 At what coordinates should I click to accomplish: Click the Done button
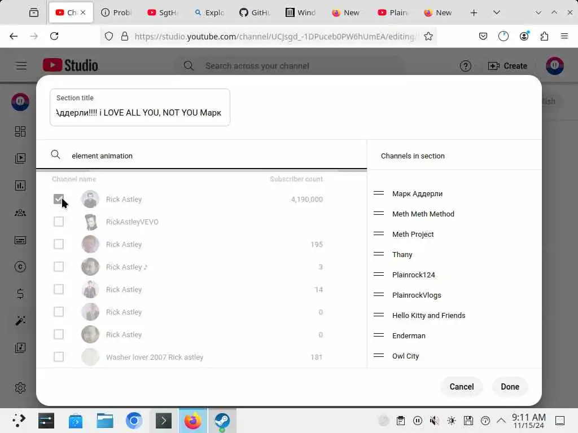tap(510, 387)
